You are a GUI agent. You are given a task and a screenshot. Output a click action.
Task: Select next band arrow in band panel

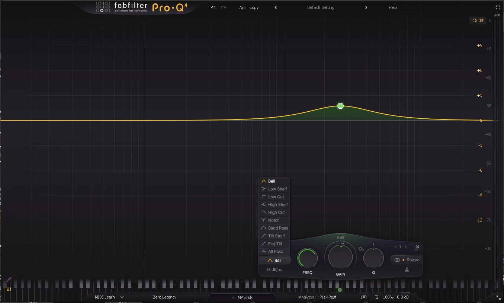coord(405,247)
